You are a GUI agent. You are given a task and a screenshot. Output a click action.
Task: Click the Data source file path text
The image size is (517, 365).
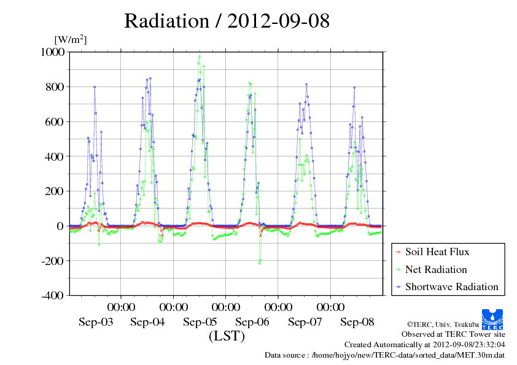[385, 355]
